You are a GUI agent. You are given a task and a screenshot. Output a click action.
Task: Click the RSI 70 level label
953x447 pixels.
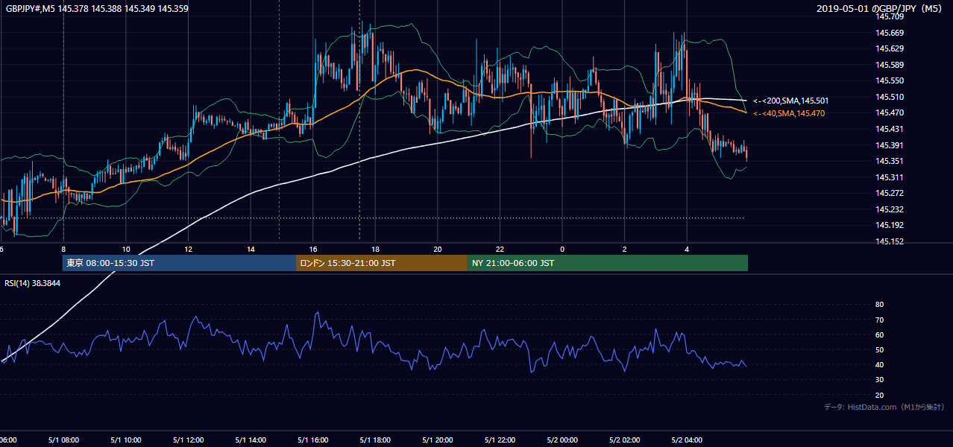click(x=879, y=320)
